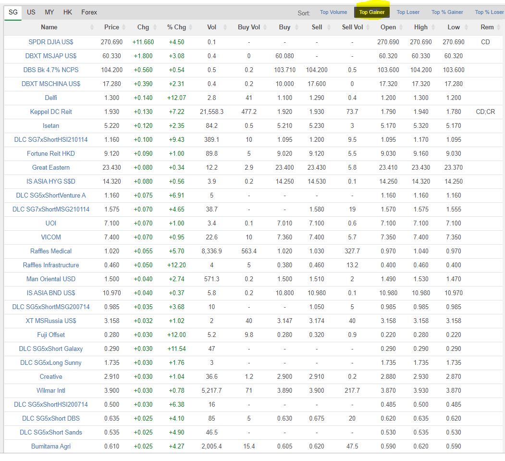Viewport: 505px width, 461px height.
Task: Sort by the Chg column arrows
Action: pos(155,27)
